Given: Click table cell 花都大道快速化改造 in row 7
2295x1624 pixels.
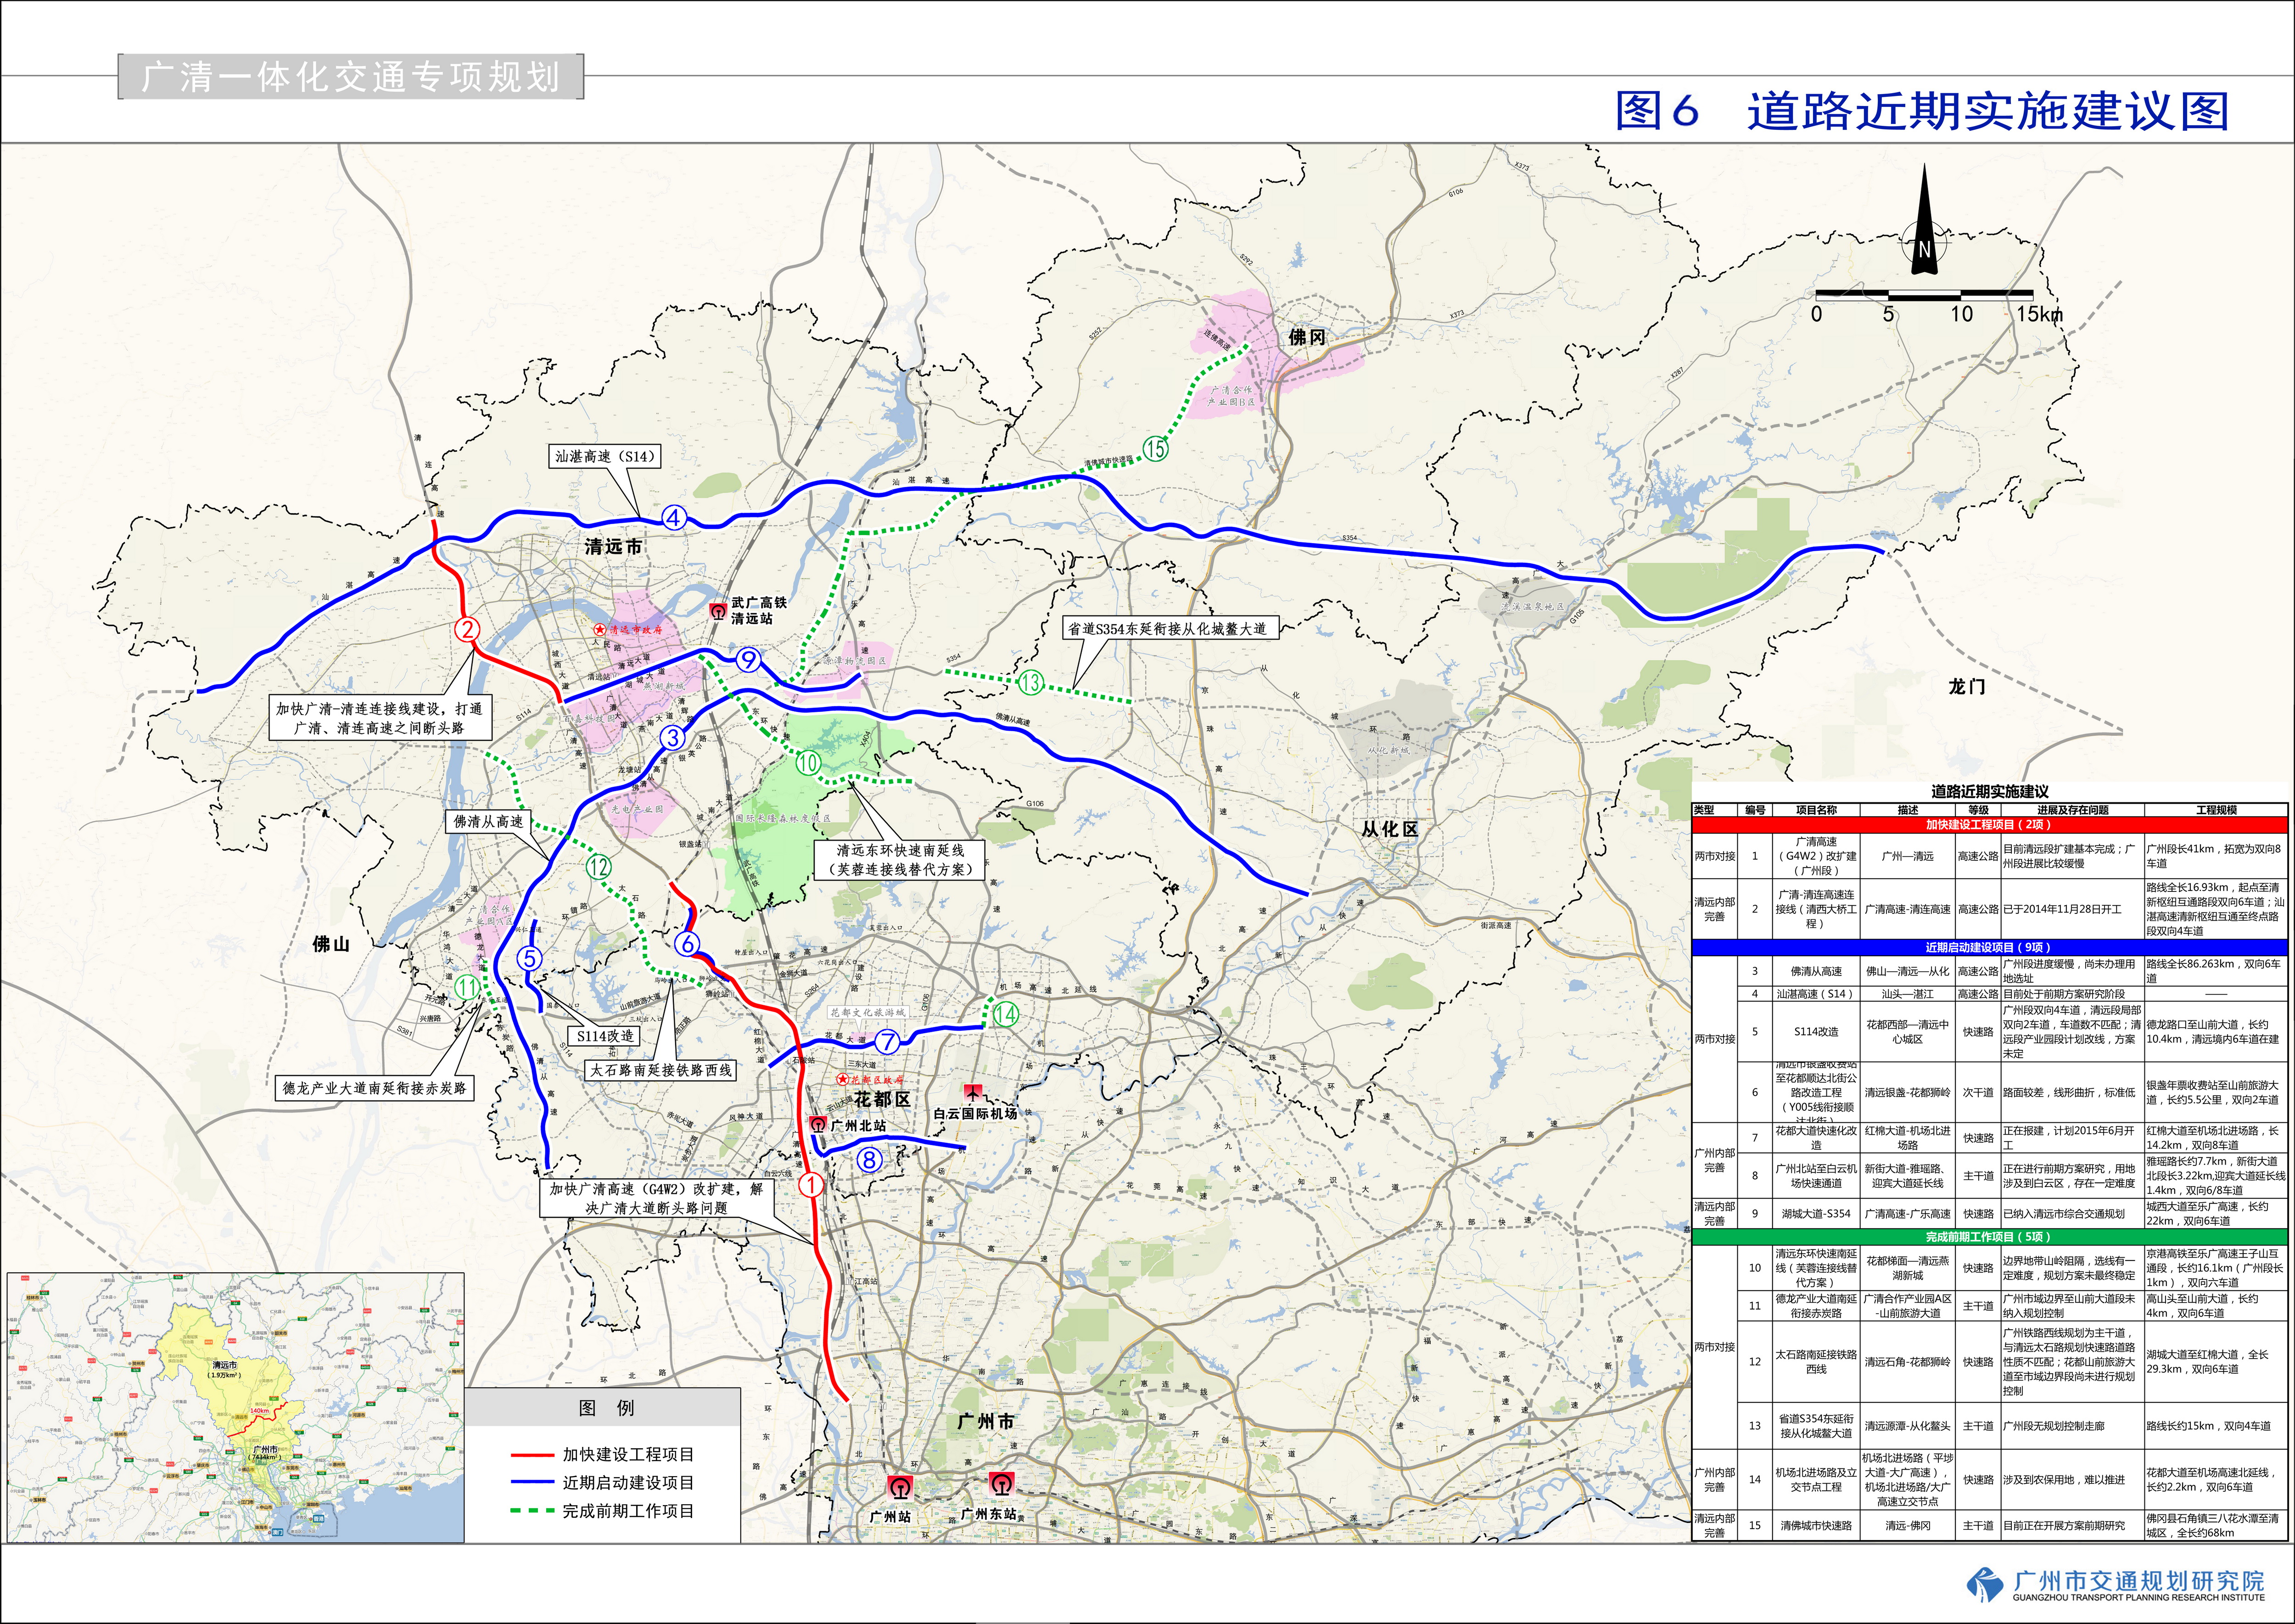Looking at the screenshot, I should (1816, 1138).
